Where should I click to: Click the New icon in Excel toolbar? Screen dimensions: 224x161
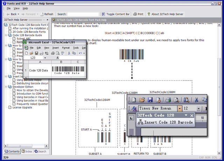[x=27, y=53]
